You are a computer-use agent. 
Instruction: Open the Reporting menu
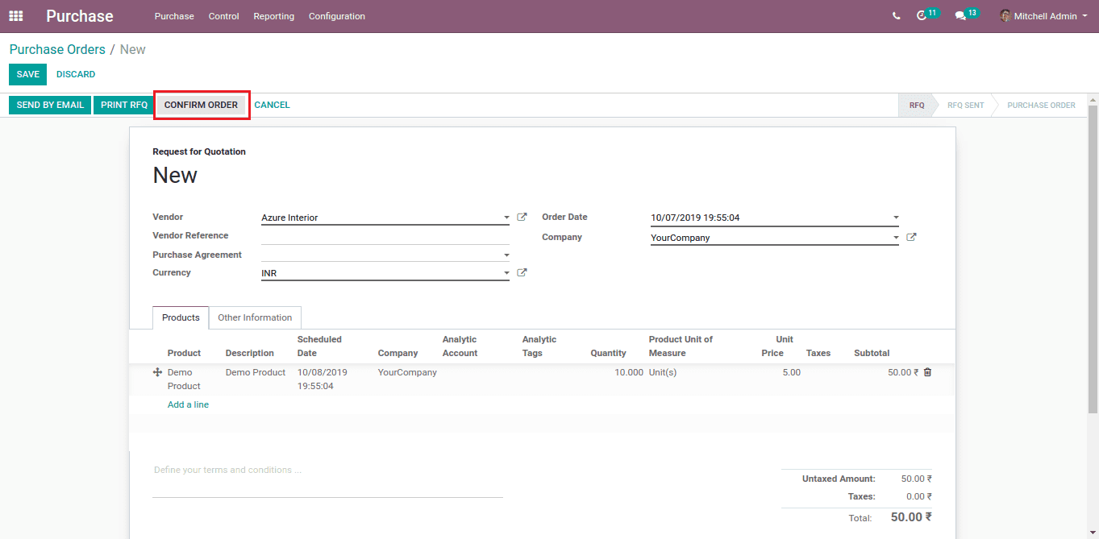(274, 16)
